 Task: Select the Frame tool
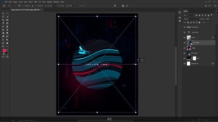click(x=7, y=20)
